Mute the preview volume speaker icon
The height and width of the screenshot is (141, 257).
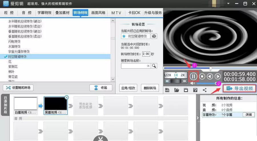click(x=193, y=83)
